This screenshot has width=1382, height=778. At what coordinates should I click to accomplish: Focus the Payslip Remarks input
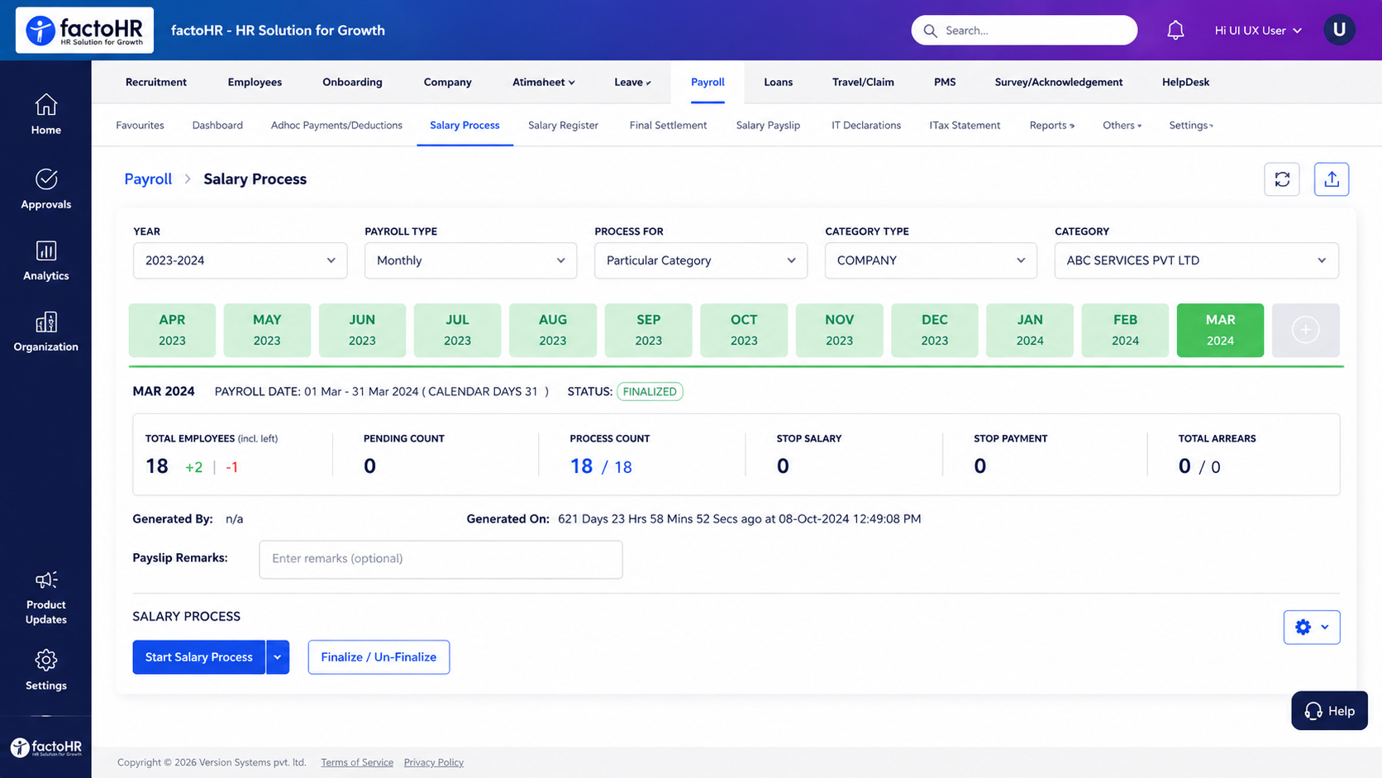pyautogui.click(x=441, y=560)
